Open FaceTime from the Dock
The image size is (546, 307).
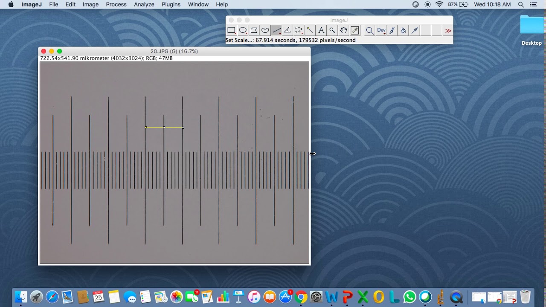coord(192,296)
